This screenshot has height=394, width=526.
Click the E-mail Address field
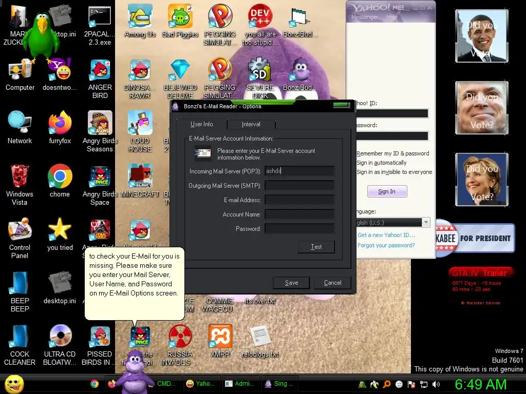pos(299,200)
